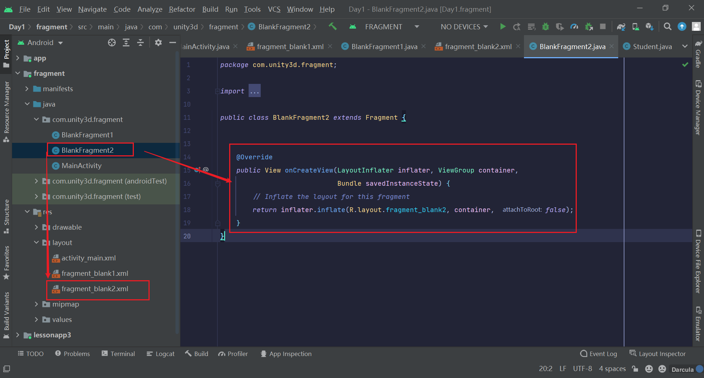Click Run with Coverage shield icon
The height and width of the screenshot is (378, 704).
[x=560, y=26]
